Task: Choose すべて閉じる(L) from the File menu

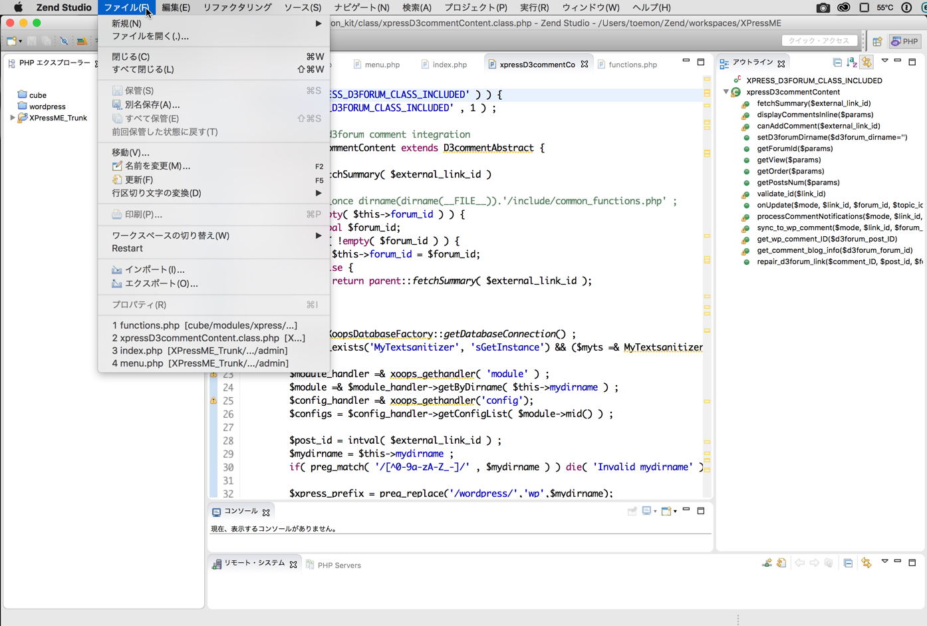Action: (214, 69)
